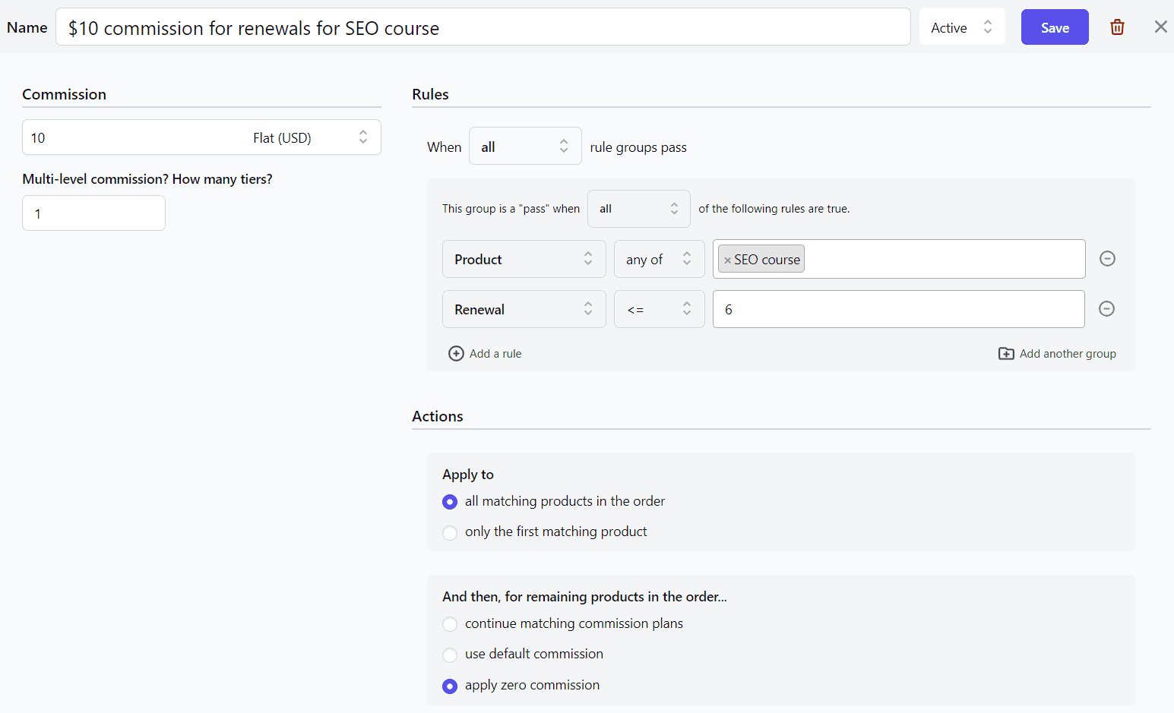This screenshot has width=1174, height=713.
Task: Select 'use default commission' option
Action: click(x=450, y=655)
